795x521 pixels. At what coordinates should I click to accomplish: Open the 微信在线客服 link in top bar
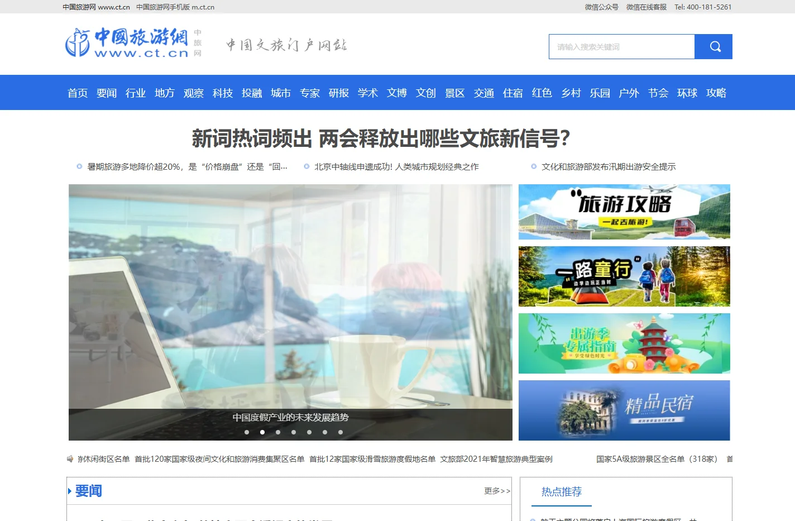(x=646, y=7)
